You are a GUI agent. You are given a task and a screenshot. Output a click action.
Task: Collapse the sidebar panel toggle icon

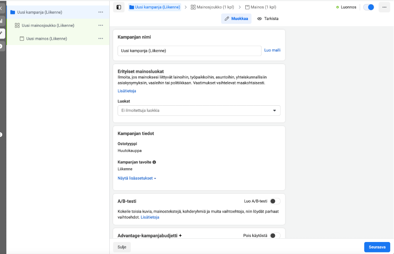tap(119, 7)
